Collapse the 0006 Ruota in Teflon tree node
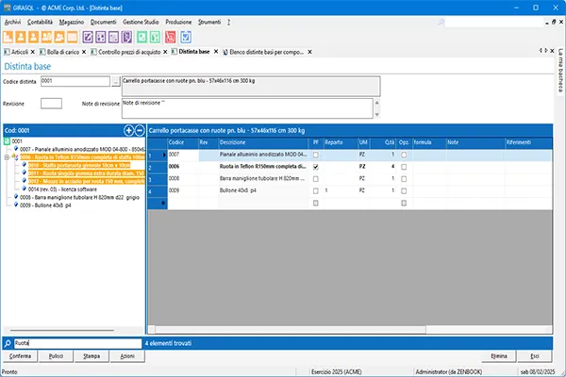Screen dimensions: 566x377 point(7,157)
